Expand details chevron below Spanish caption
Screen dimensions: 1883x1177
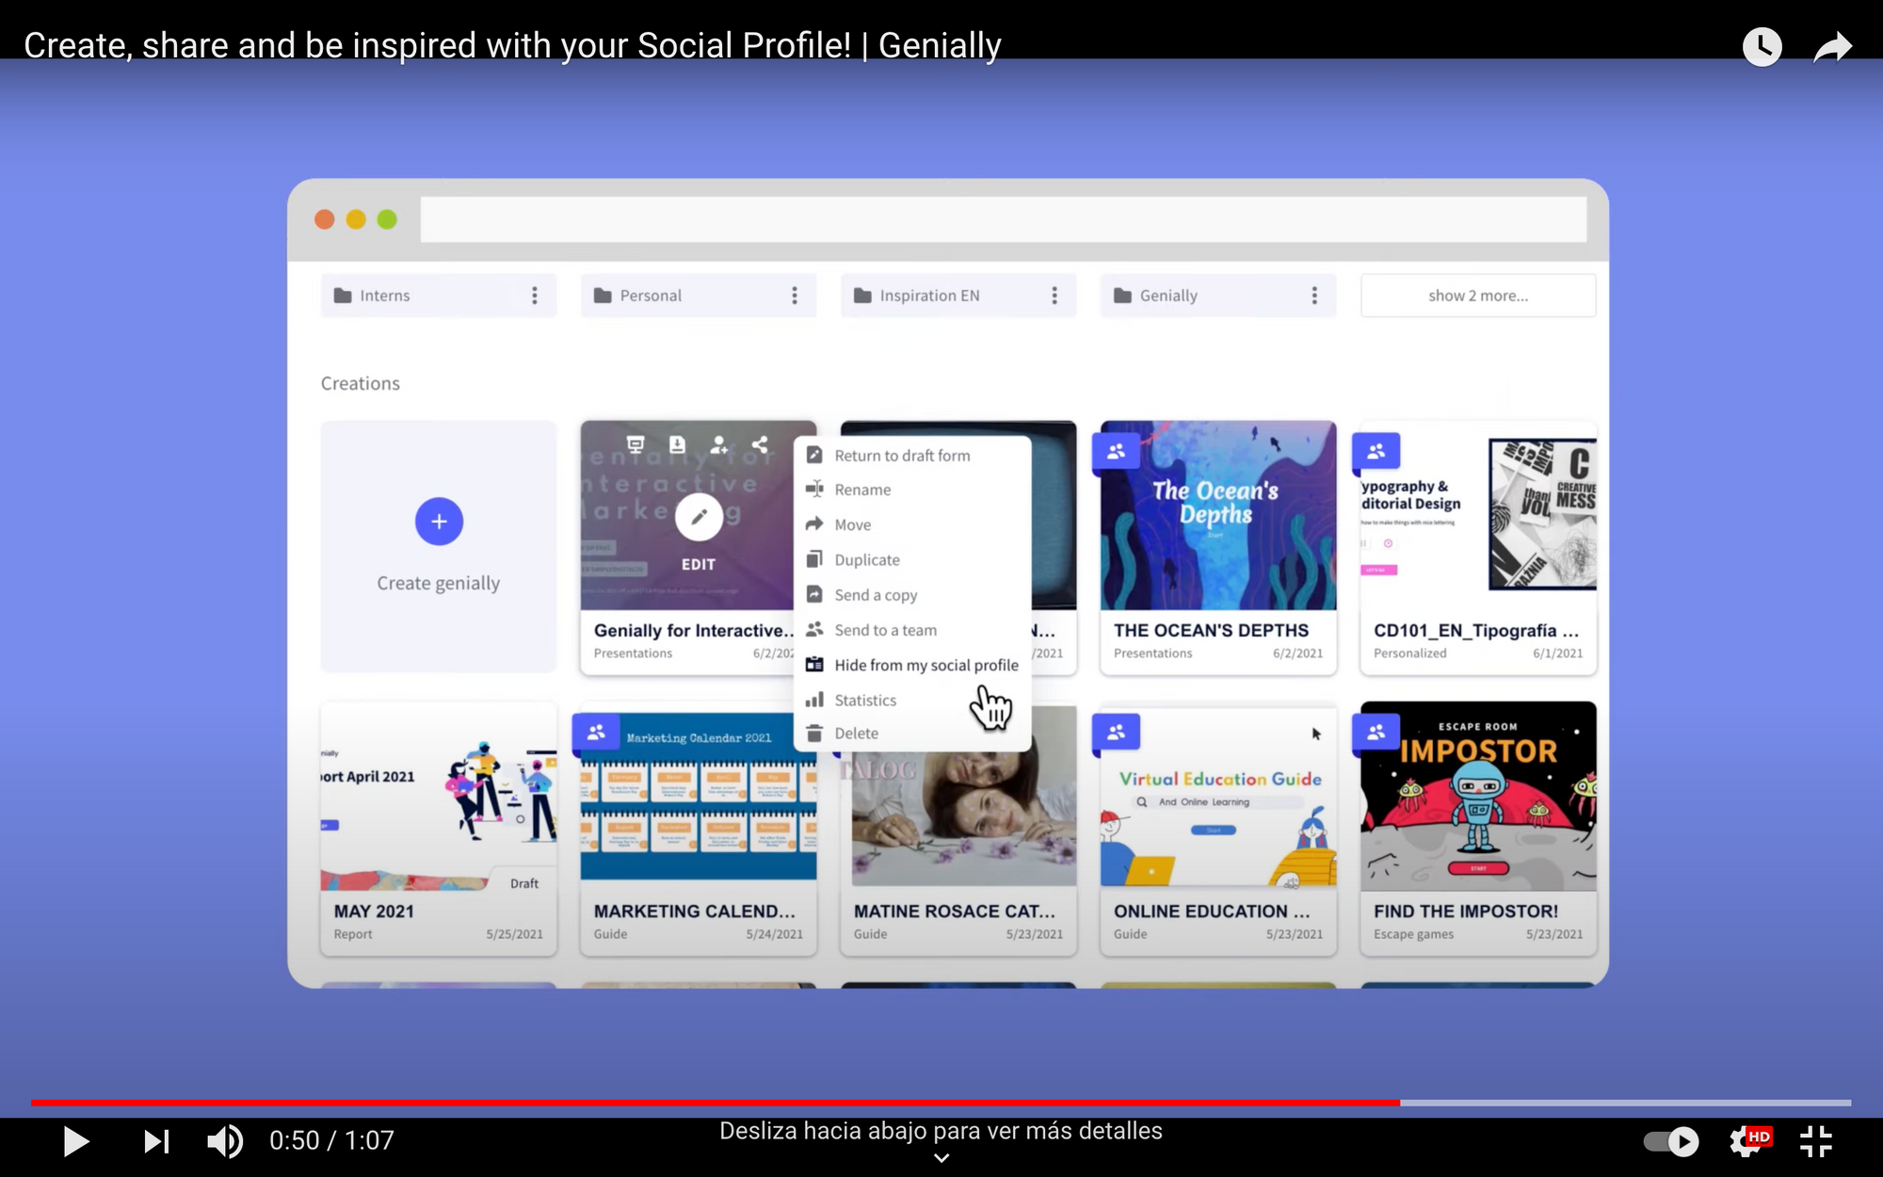pos(941,1158)
